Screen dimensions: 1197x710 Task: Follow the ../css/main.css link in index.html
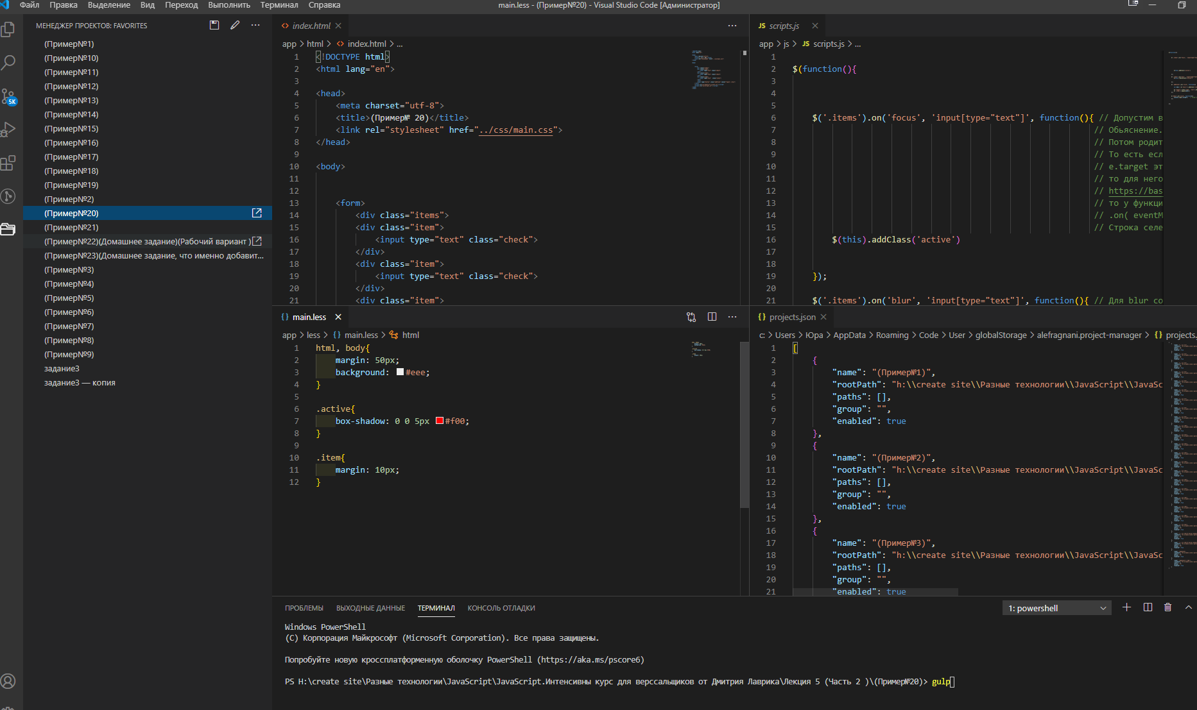(516, 130)
